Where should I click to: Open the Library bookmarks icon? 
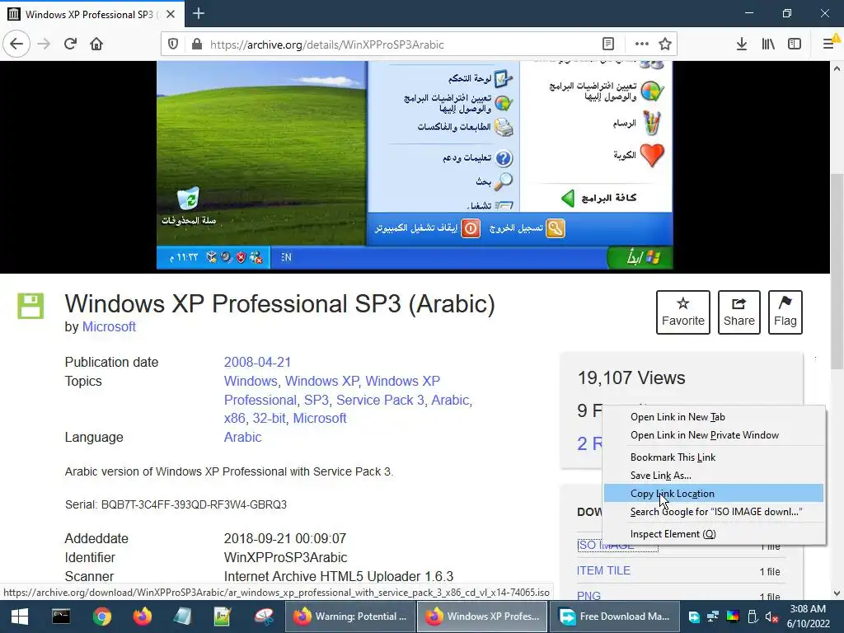[769, 45]
